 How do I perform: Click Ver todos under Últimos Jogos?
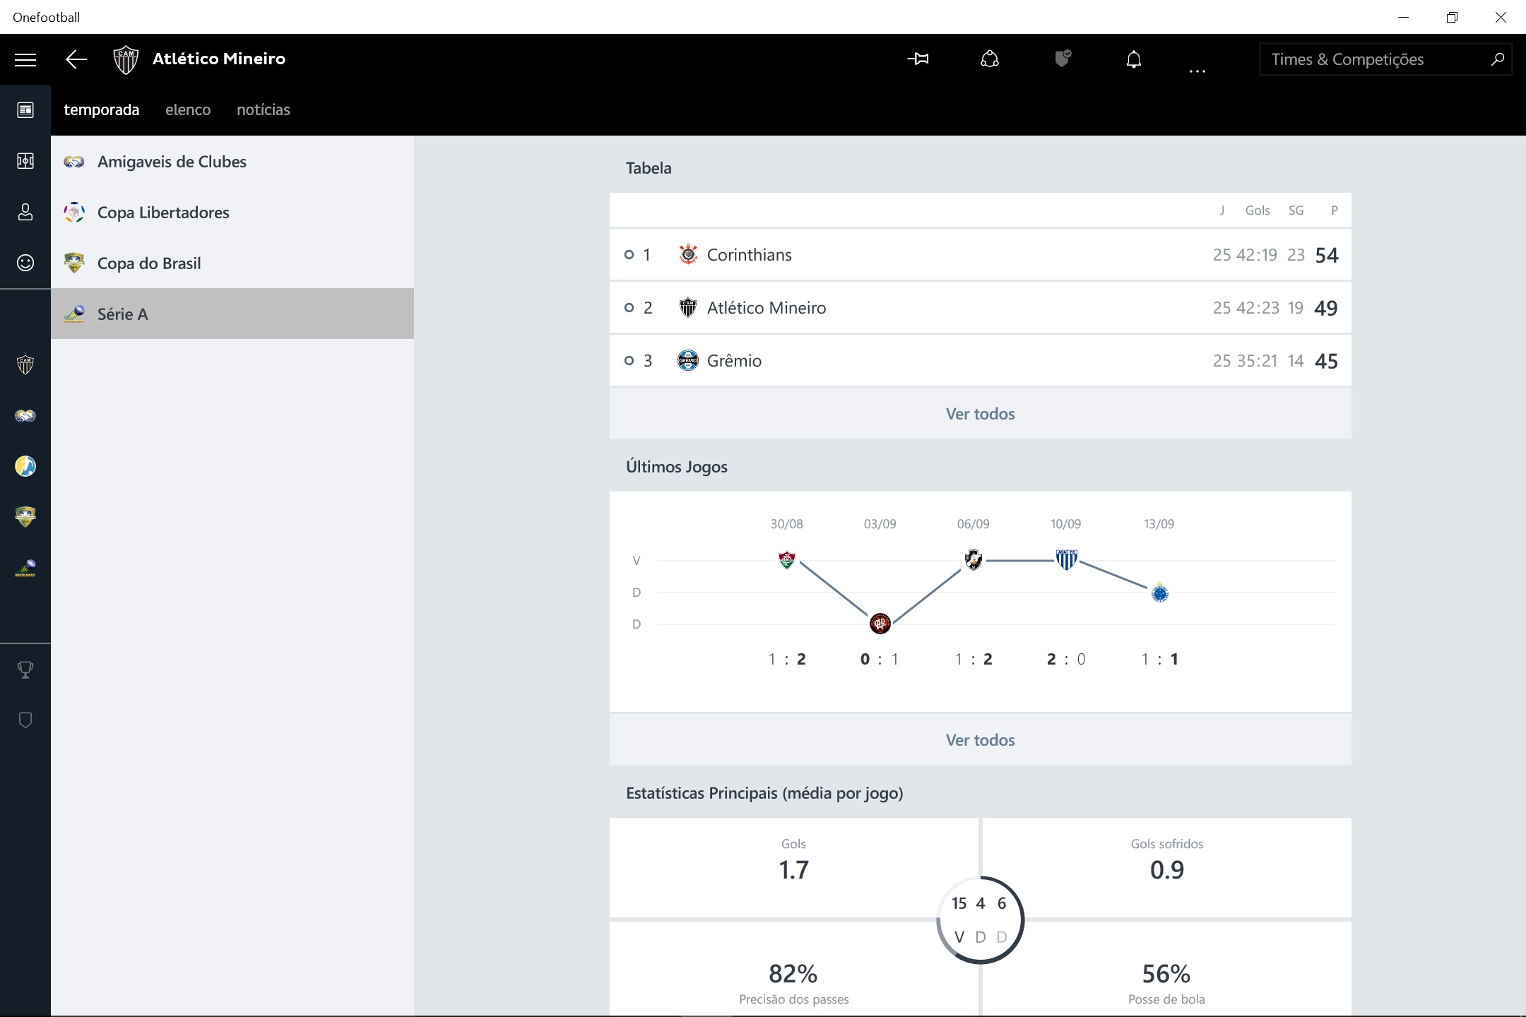(x=981, y=740)
